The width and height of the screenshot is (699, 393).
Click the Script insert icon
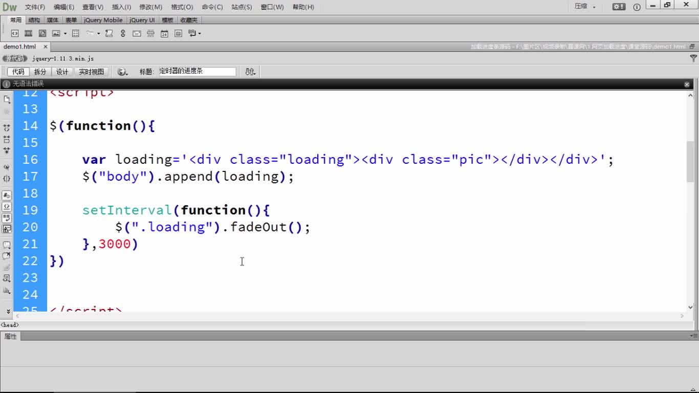pos(109,33)
